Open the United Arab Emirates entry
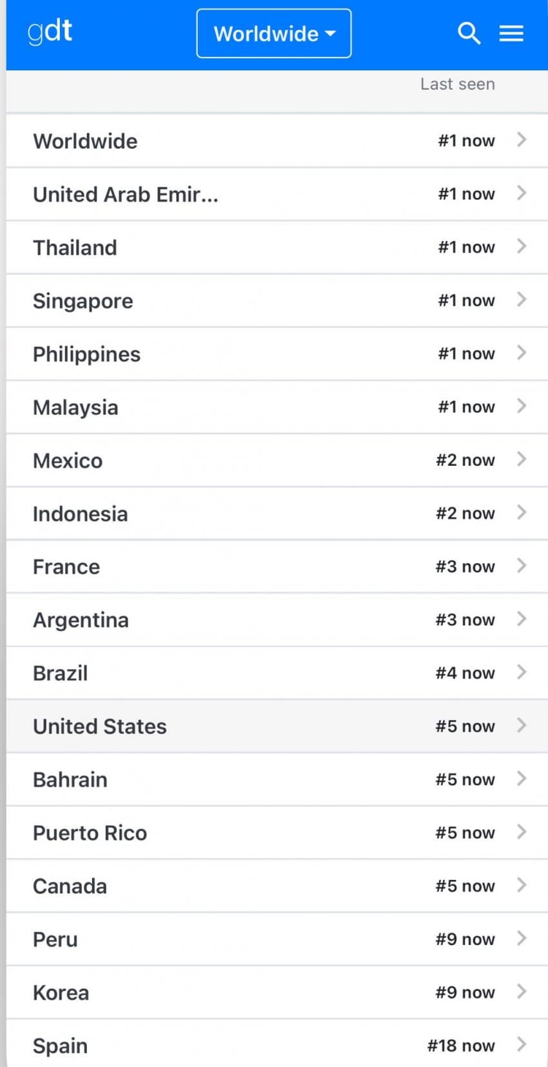 pos(126,194)
